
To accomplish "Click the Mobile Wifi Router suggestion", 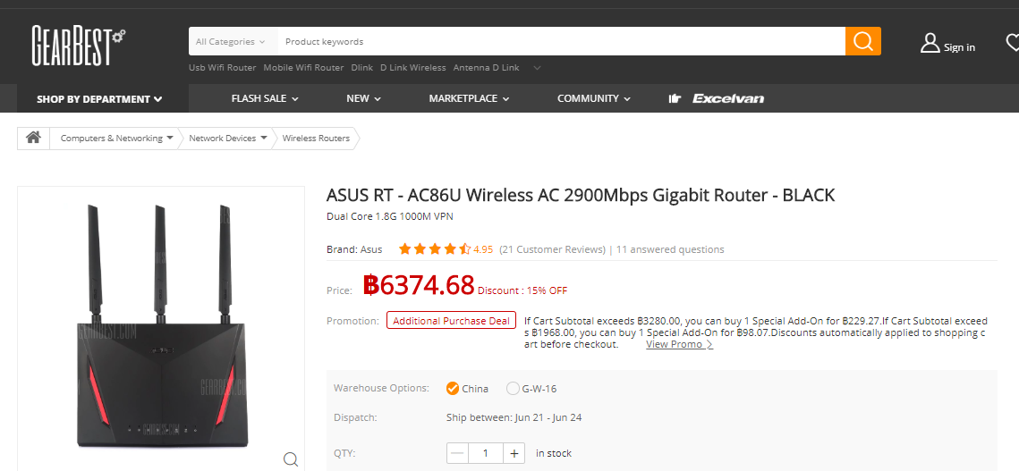I will click(303, 68).
